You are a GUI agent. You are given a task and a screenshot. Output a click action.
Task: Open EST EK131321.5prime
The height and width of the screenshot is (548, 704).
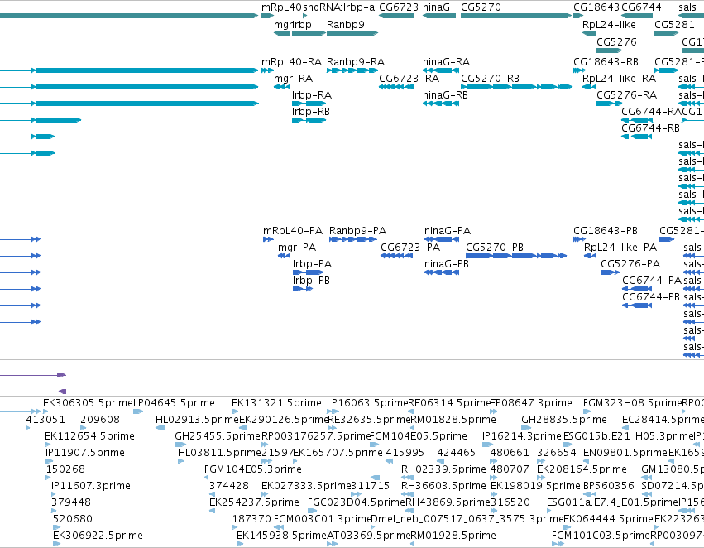click(x=234, y=411)
